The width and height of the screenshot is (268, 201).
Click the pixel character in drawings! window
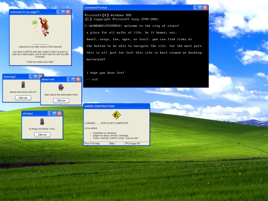coord(23,84)
